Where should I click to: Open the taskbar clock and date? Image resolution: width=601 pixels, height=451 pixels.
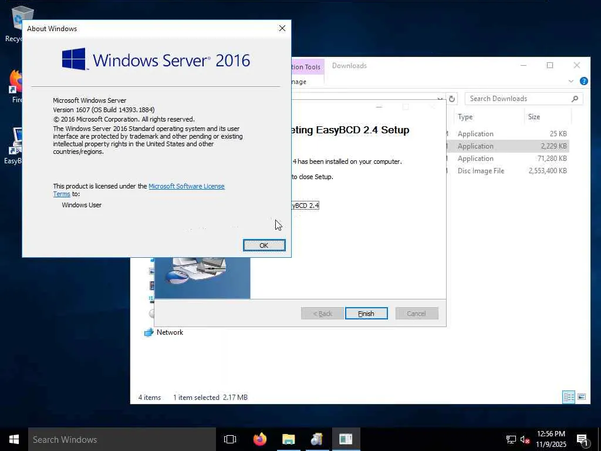pyautogui.click(x=551, y=439)
